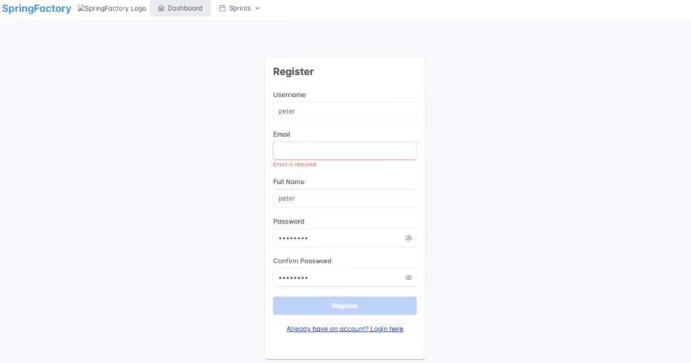Click the Register form heading

pyautogui.click(x=293, y=71)
